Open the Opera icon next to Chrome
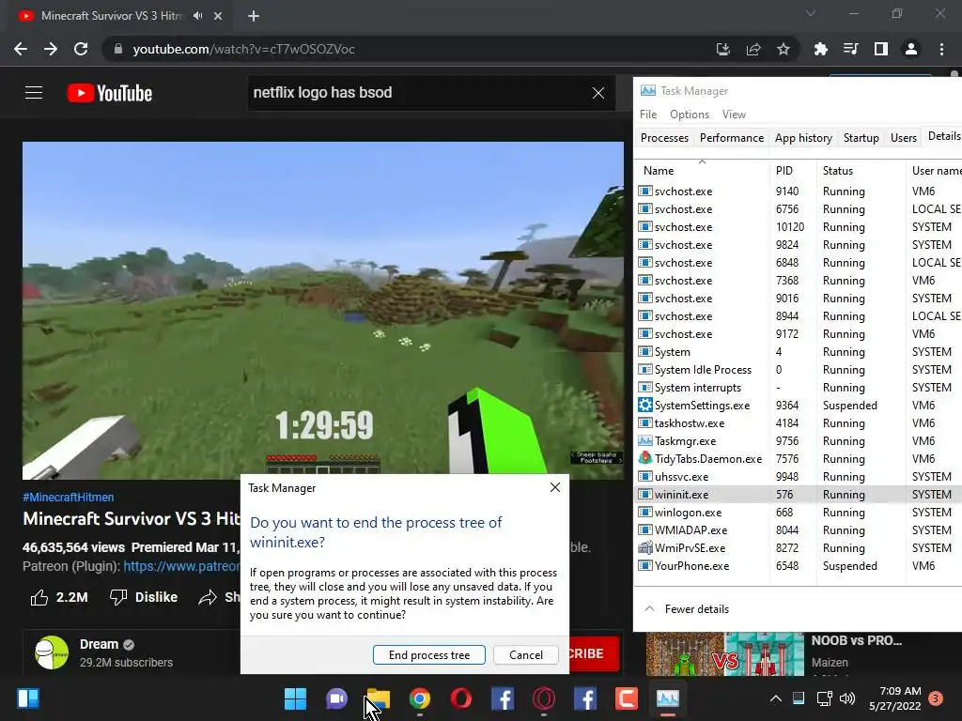Screen dimensions: 962x721 [x=460, y=698]
